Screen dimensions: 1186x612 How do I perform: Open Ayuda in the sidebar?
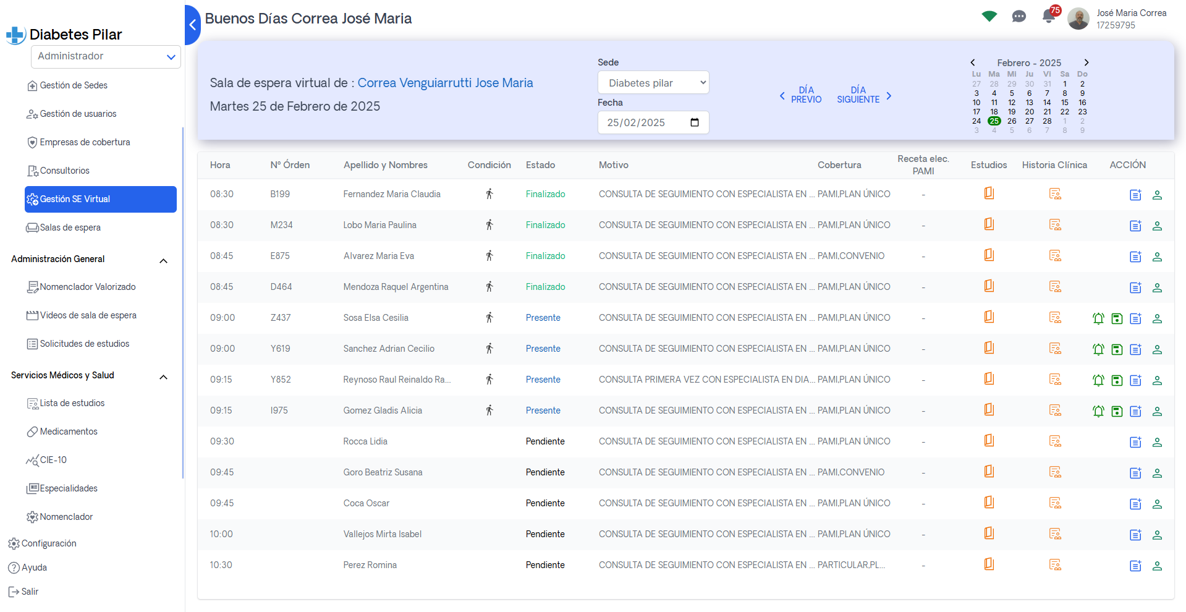click(27, 567)
